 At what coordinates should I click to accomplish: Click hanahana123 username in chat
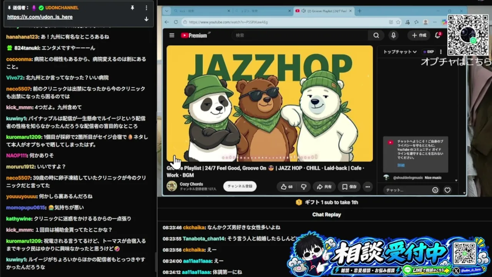(22, 37)
